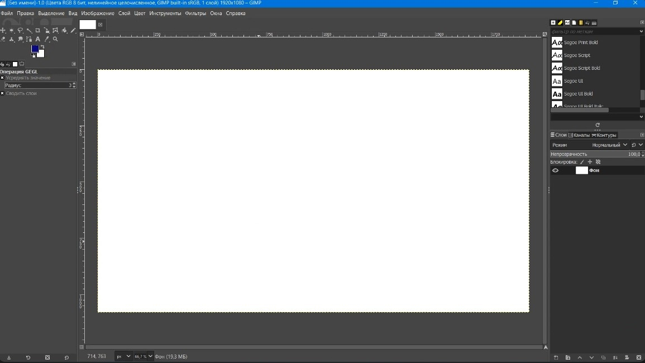
Task: Toggle visibility eye of Фон layer
Action: pyautogui.click(x=555, y=170)
